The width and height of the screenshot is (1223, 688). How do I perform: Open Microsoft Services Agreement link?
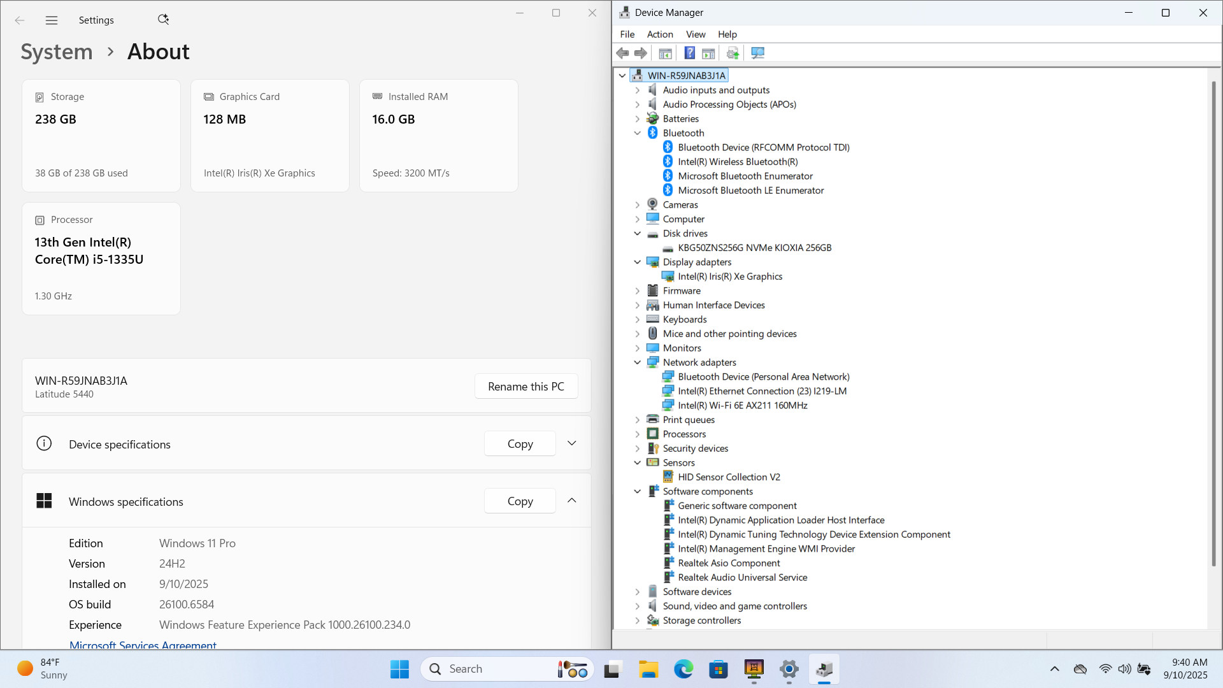click(143, 645)
